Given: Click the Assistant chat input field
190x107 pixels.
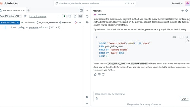Looking at the screenshot, I should (142, 94).
